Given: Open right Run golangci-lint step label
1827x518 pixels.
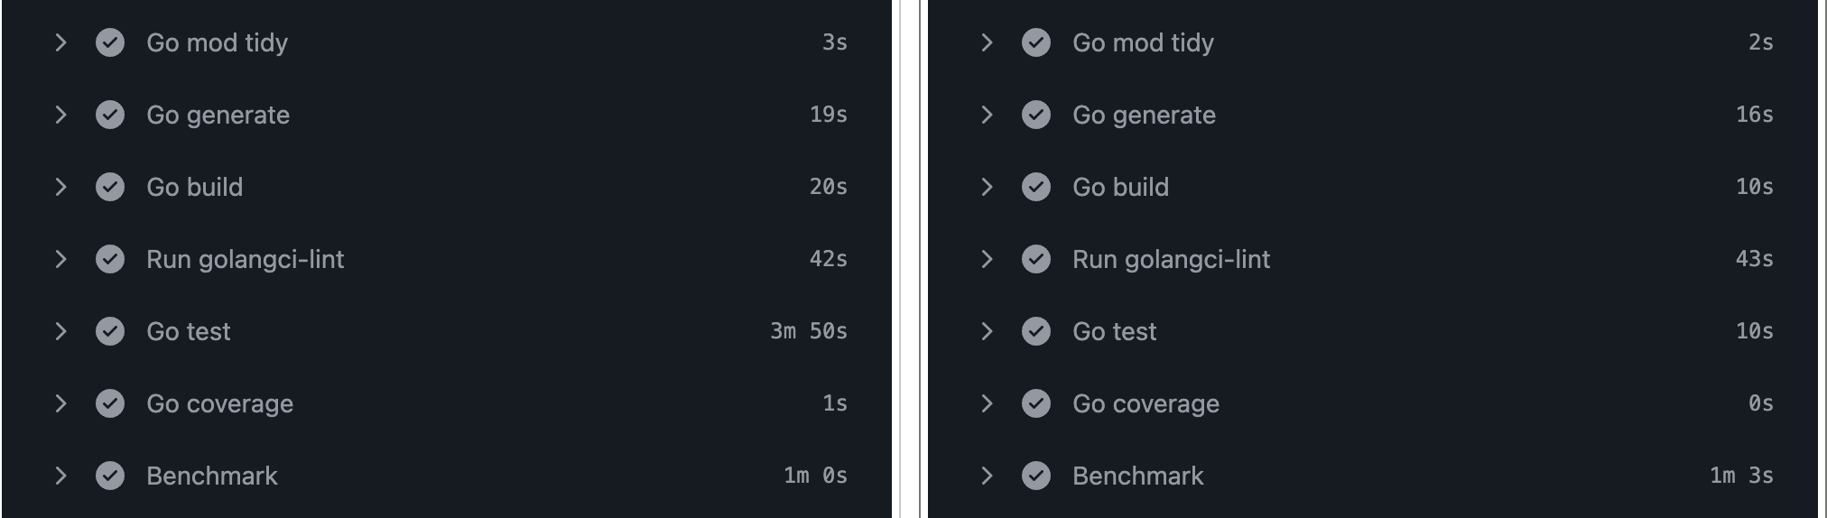Looking at the screenshot, I should (1171, 259).
